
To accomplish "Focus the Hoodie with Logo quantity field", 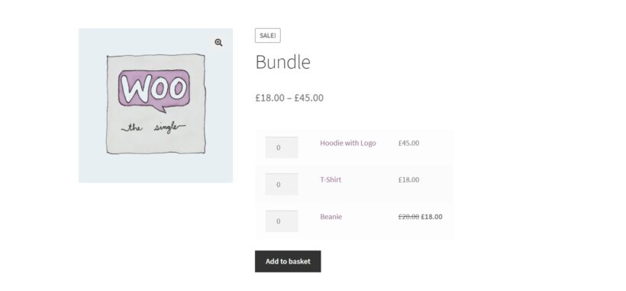I will click(x=282, y=147).
